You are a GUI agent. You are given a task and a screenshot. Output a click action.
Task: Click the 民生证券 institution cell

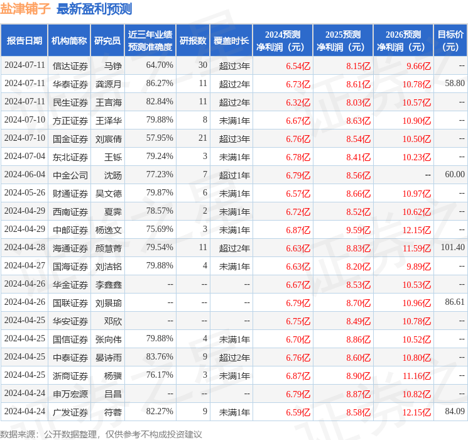pyautogui.click(x=70, y=102)
